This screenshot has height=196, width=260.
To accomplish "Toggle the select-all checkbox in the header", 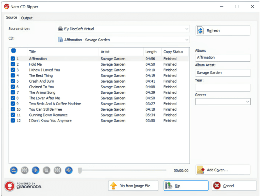I will click(x=13, y=51).
